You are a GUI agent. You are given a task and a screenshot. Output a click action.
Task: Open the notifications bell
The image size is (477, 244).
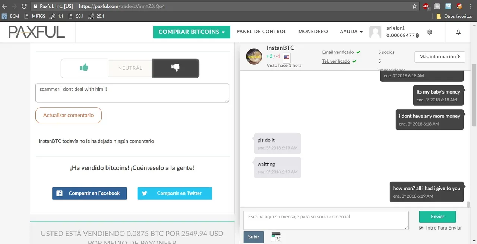458,32
